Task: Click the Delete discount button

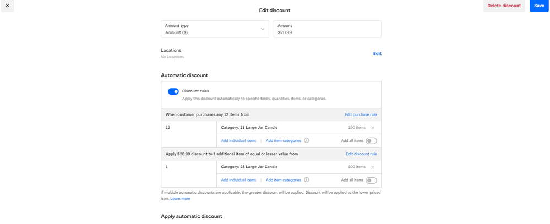Action: (504, 6)
